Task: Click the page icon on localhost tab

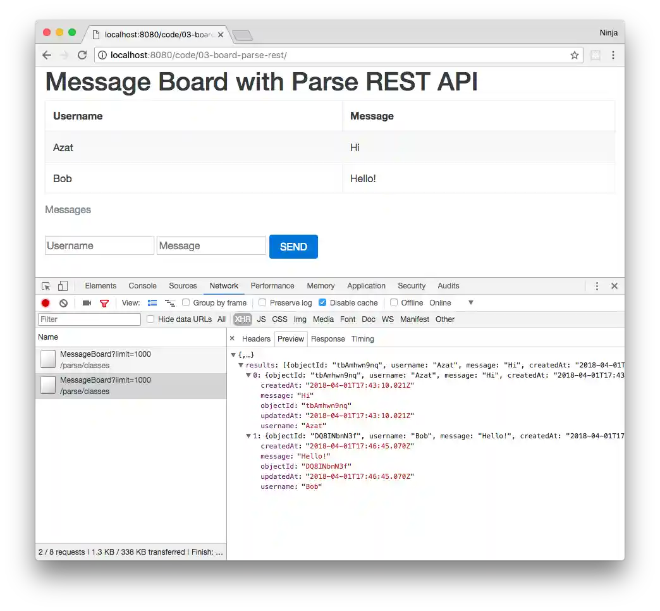Action: coord(96,35)
